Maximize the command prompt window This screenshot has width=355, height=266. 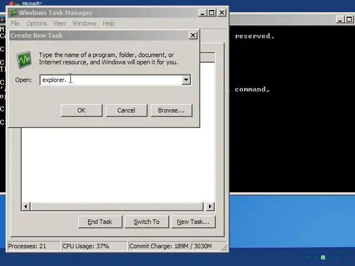point(349,19)
